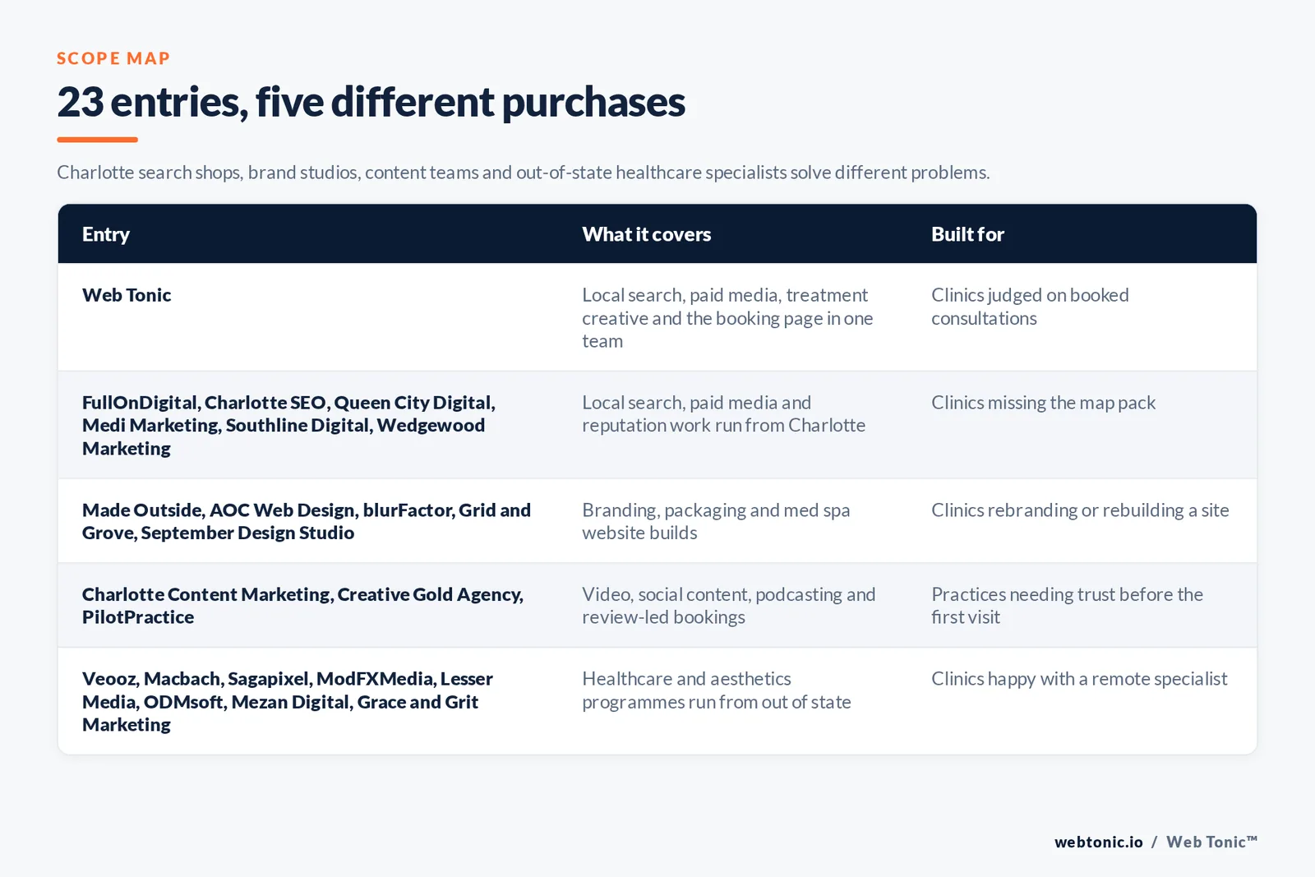Viewport: 1315px width, 877px height.
Task: Click the Veooz, Macbach, Sagapixel entry
Action: point(288,701)
